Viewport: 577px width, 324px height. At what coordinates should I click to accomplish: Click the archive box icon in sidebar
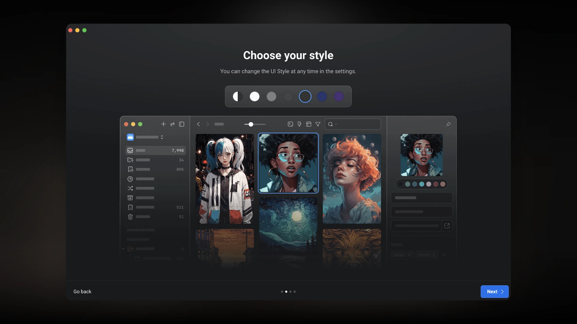[130, 198]
